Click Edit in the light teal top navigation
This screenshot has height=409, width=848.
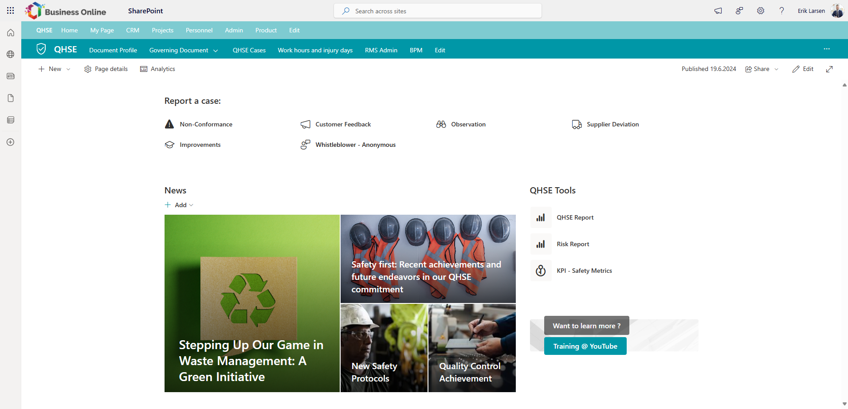tap(294, 30)
